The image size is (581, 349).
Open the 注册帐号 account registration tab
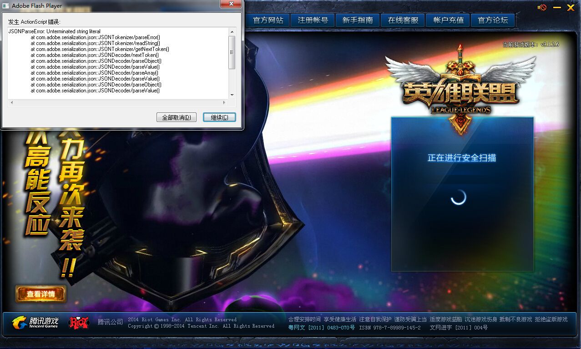[x=312, y=20]
